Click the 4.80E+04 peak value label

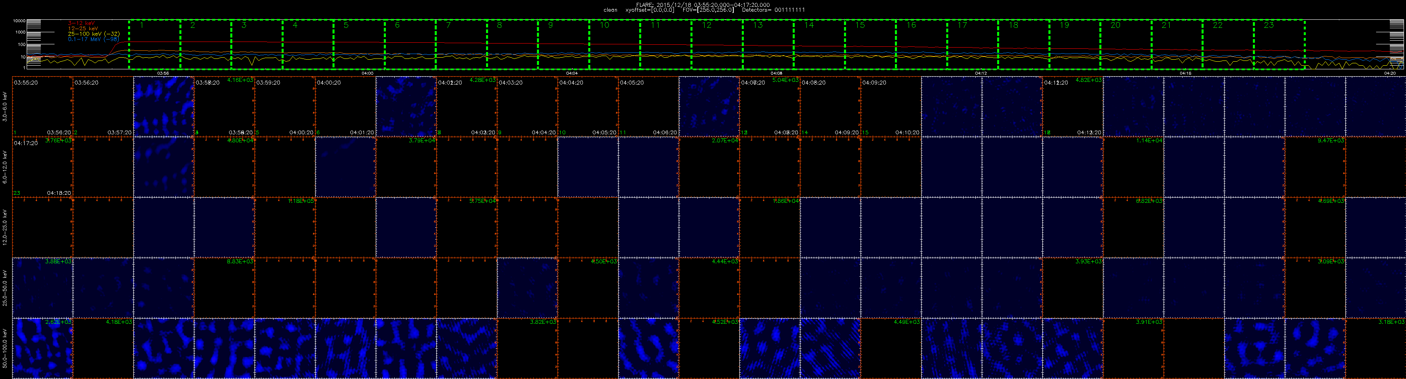pos(240,140)
